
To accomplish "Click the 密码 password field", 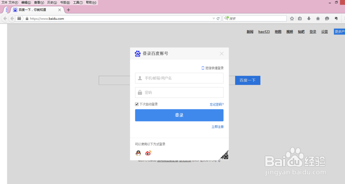I will [179, 93].
